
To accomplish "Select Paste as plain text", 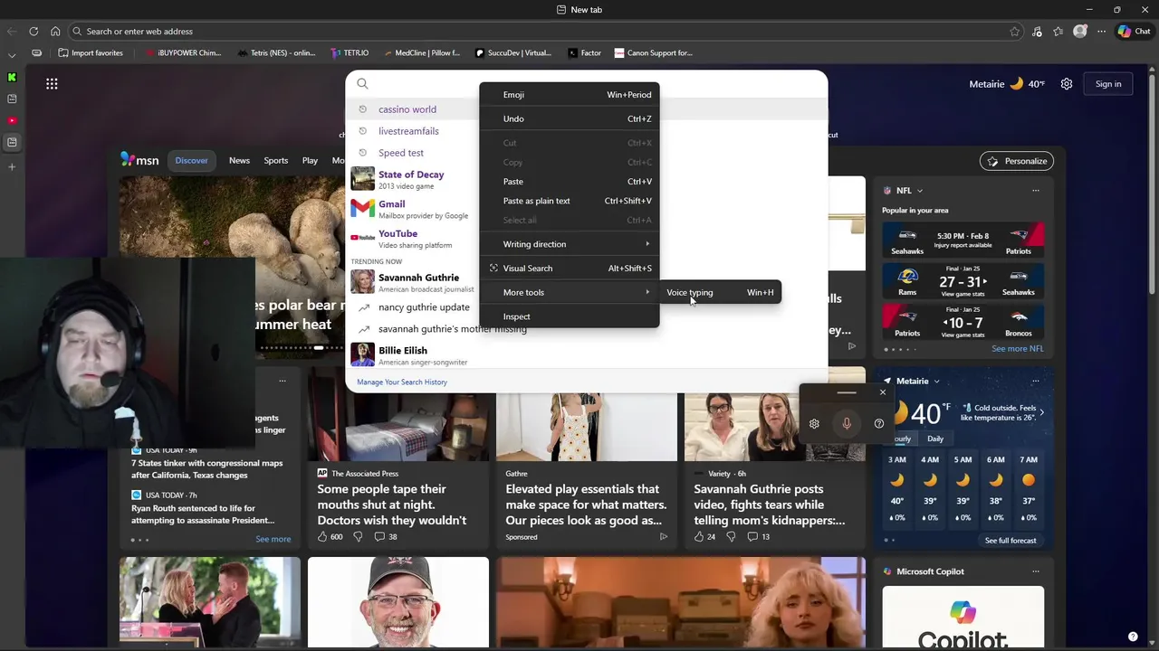I will pos(569,201).
